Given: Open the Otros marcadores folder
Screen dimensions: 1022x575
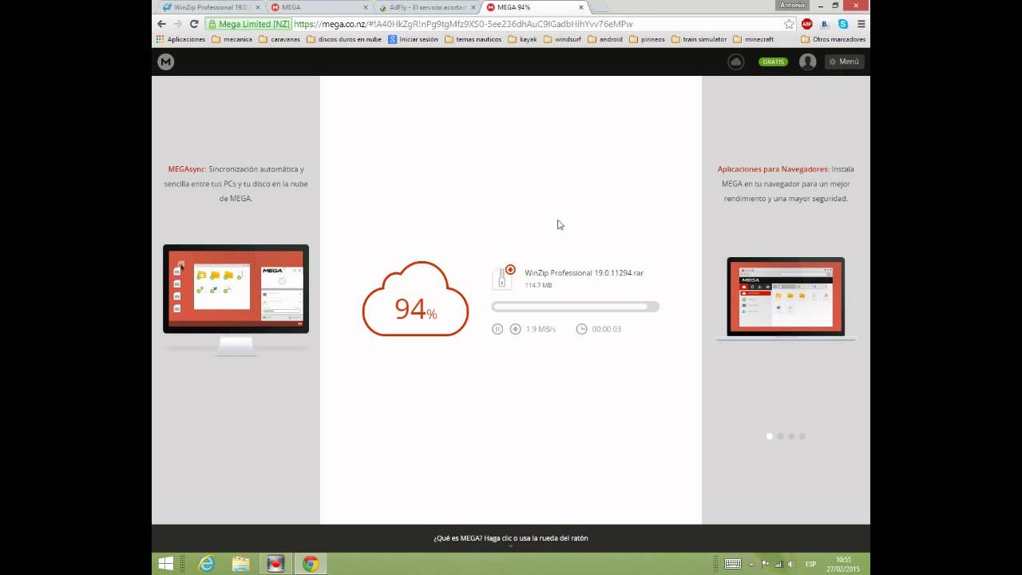Looking at the screenshot, I should 833,39.
